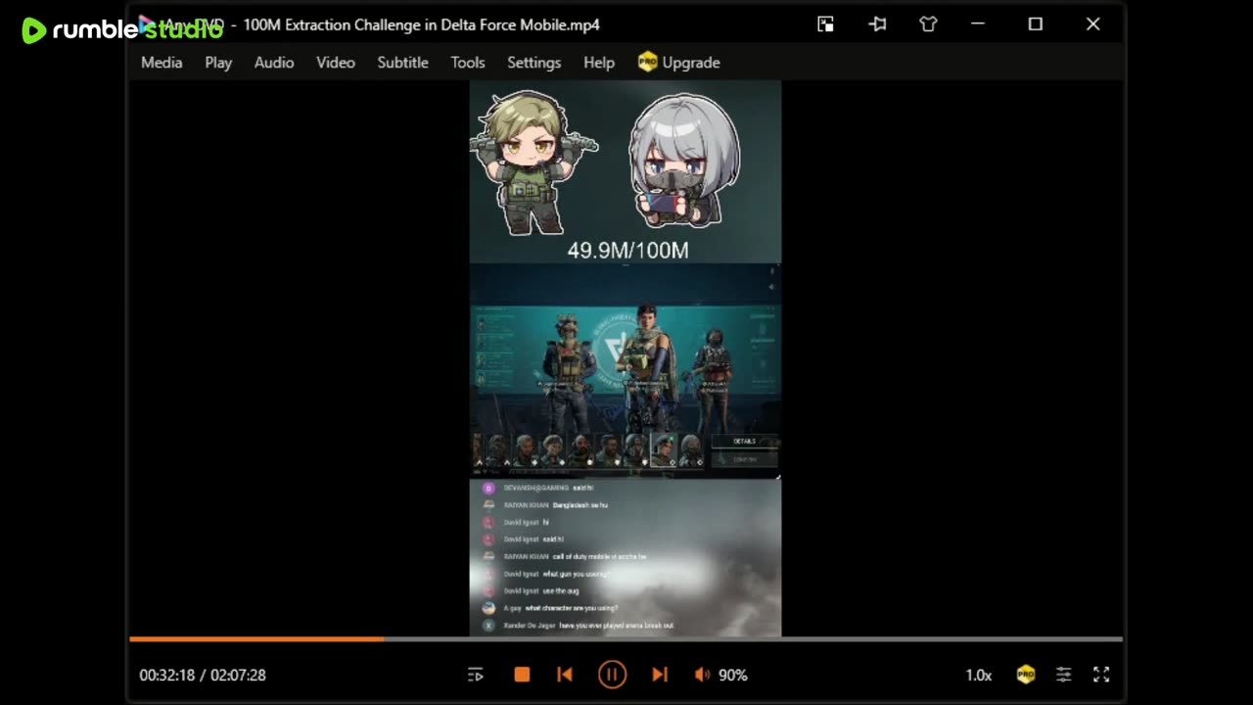Viewport: 1253px width, 705px height.
Task: Open the Subtitle menu
Action: 403,63
